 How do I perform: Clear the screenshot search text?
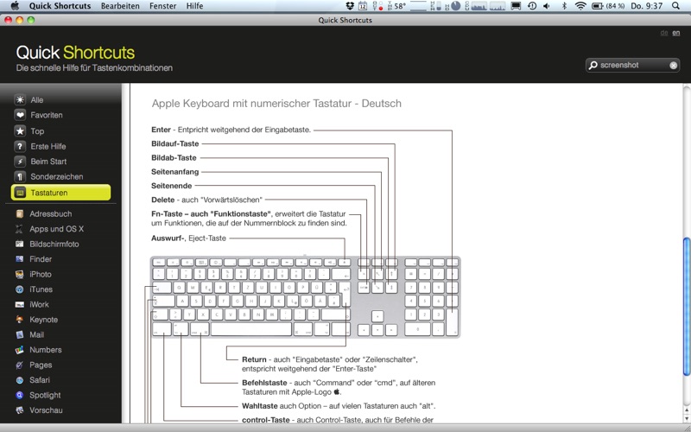pyautogui.click(x=673, y=66)
